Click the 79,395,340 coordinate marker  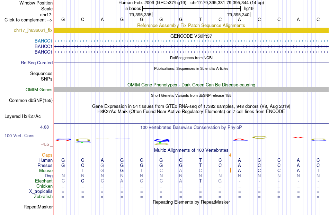[238, 15]
